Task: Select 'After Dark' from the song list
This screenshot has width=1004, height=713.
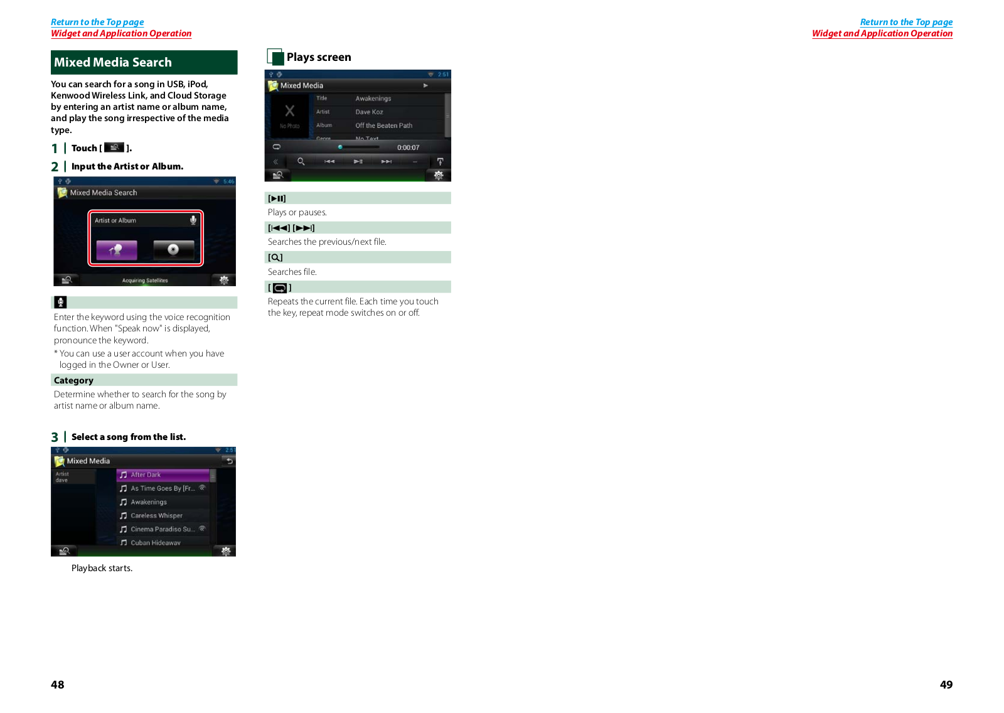Action: [163, 475]
